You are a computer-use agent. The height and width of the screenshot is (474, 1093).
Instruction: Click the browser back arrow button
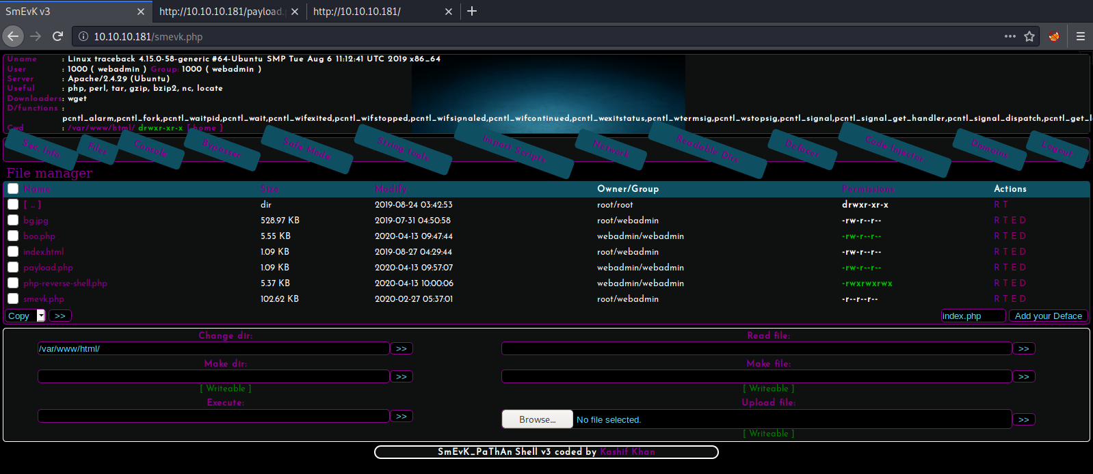tap(13, 36)
